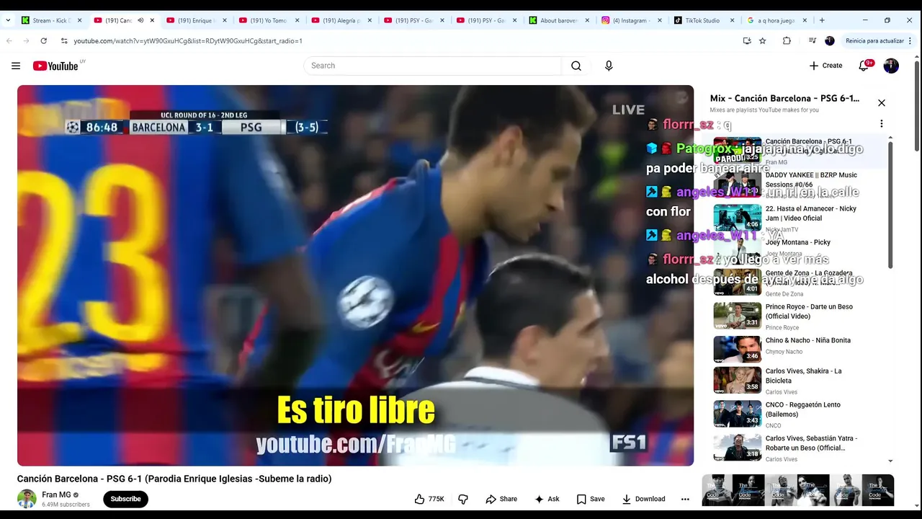The width and height of the screenshot is (922, 519).
Task: Go to the YouTube home logo
Action: [55, 66]
